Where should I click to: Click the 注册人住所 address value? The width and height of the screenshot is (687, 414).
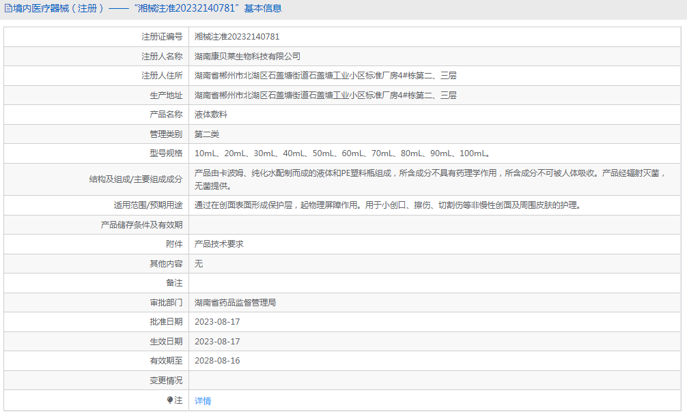pyautogui.click(x=326, y=76)
